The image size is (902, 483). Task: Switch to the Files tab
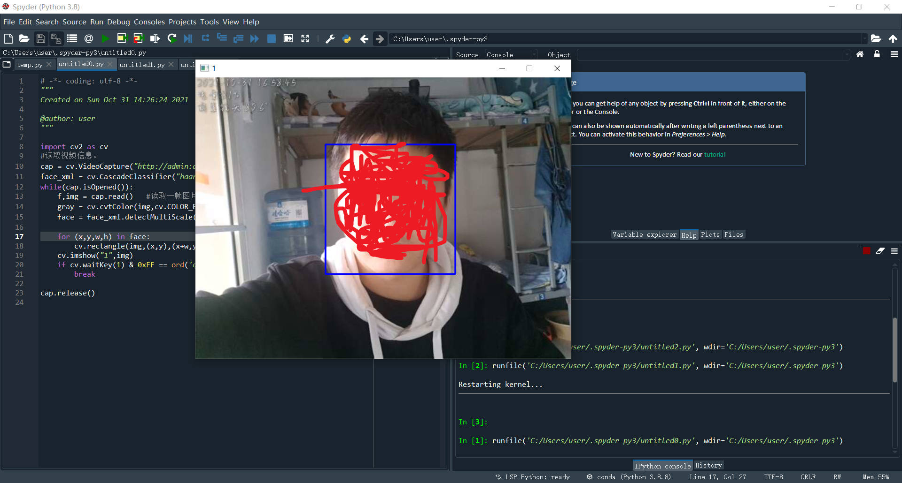tap(734, 234)
